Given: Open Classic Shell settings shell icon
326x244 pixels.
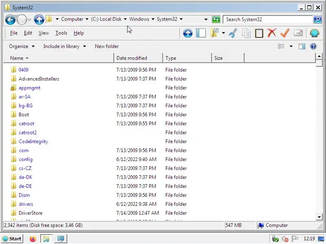Looking at the screenshot, I should (314, 33).
